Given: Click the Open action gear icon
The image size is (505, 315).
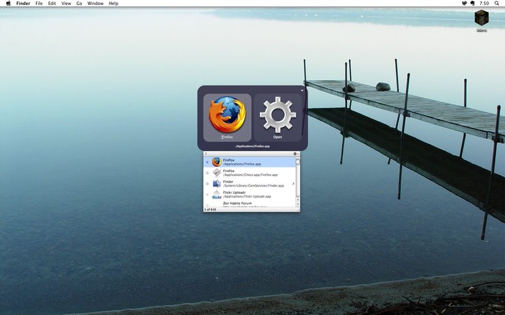Looking at the screenshot, I should point(278,114).
